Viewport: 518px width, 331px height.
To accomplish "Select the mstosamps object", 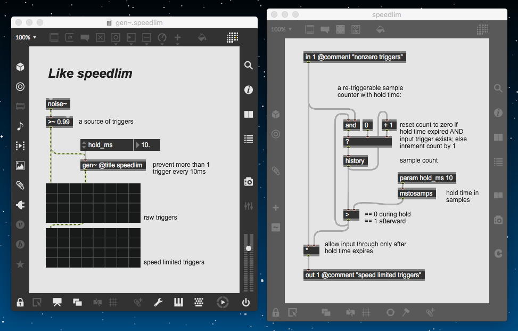I will point(416,193).
